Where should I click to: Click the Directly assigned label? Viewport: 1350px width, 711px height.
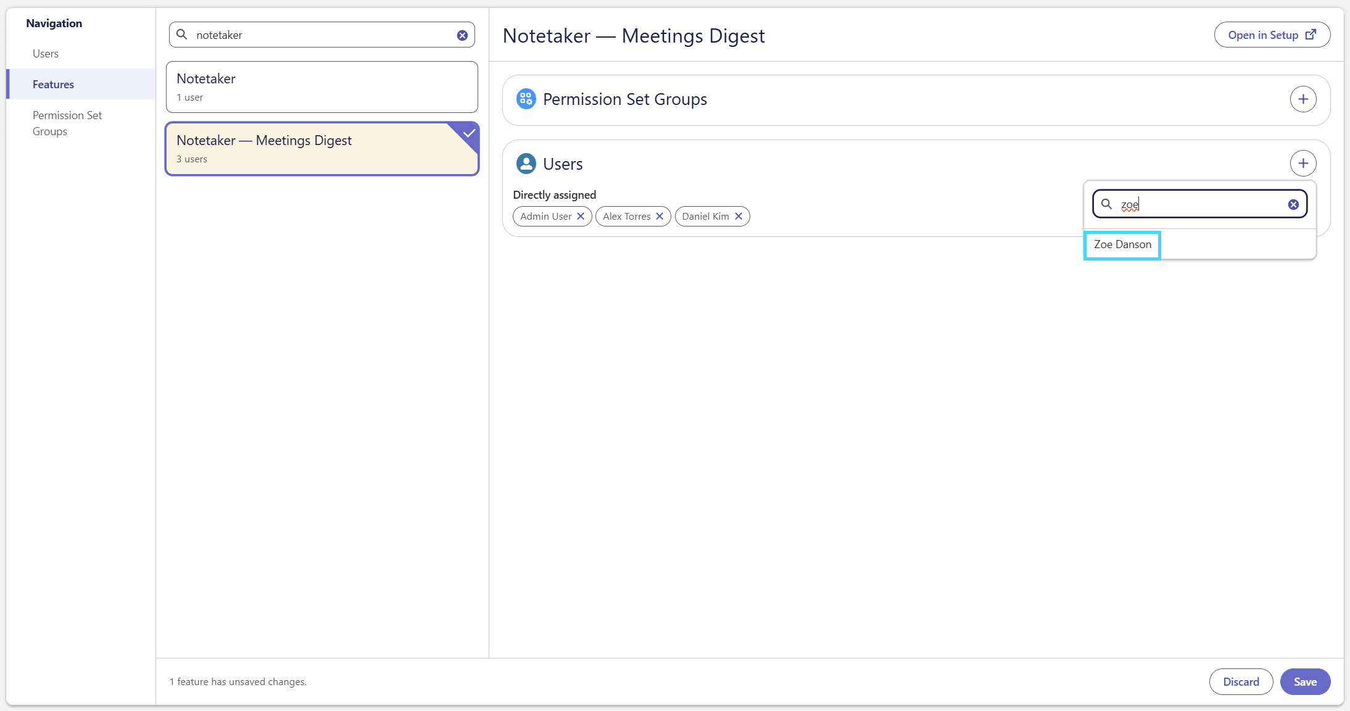(554, 195)
